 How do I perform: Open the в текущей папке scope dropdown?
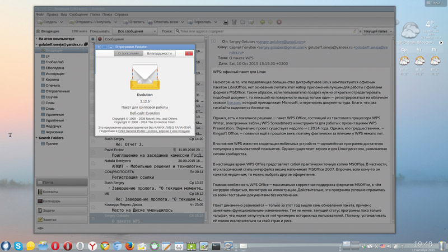pos(377,31)
